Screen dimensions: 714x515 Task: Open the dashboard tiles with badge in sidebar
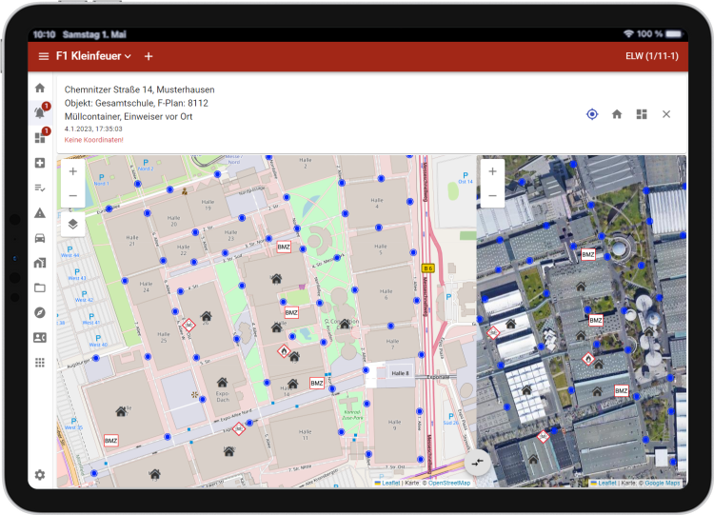pos(40,138)
